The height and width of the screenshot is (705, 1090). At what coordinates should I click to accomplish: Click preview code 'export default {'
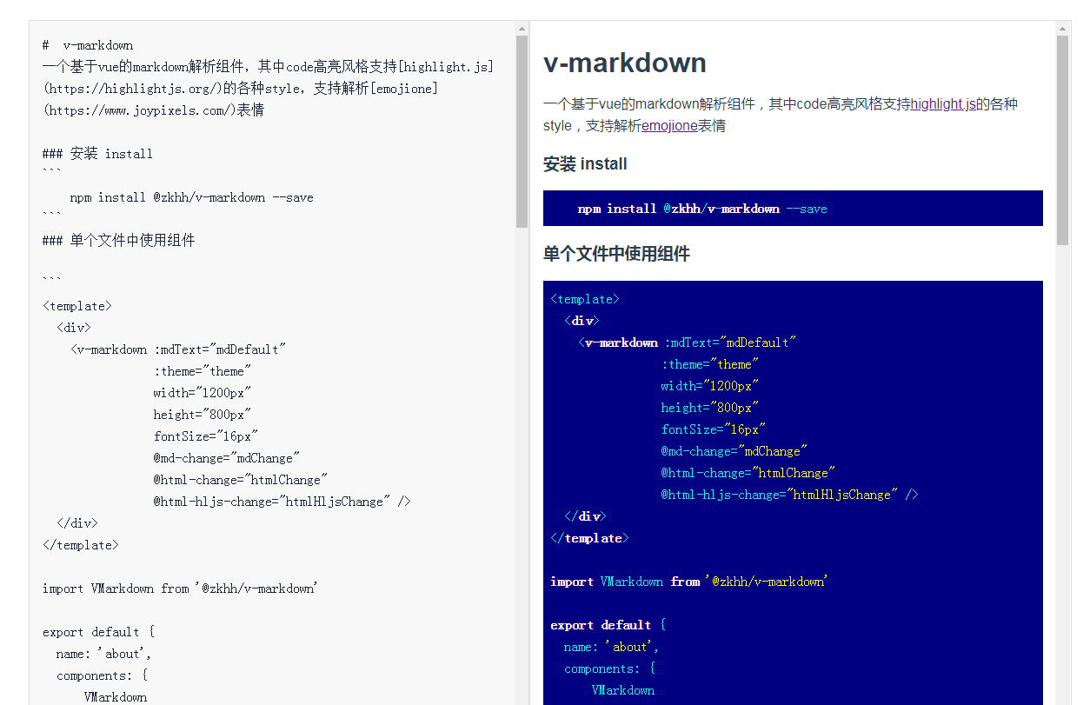[x=608, y=625]
